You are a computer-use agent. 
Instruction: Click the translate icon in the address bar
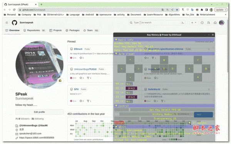(162, 10)
